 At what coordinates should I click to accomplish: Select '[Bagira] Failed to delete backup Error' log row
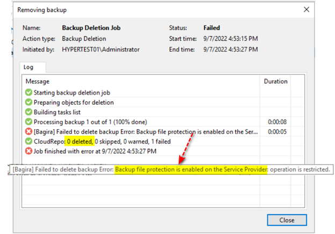coord(163,131)
